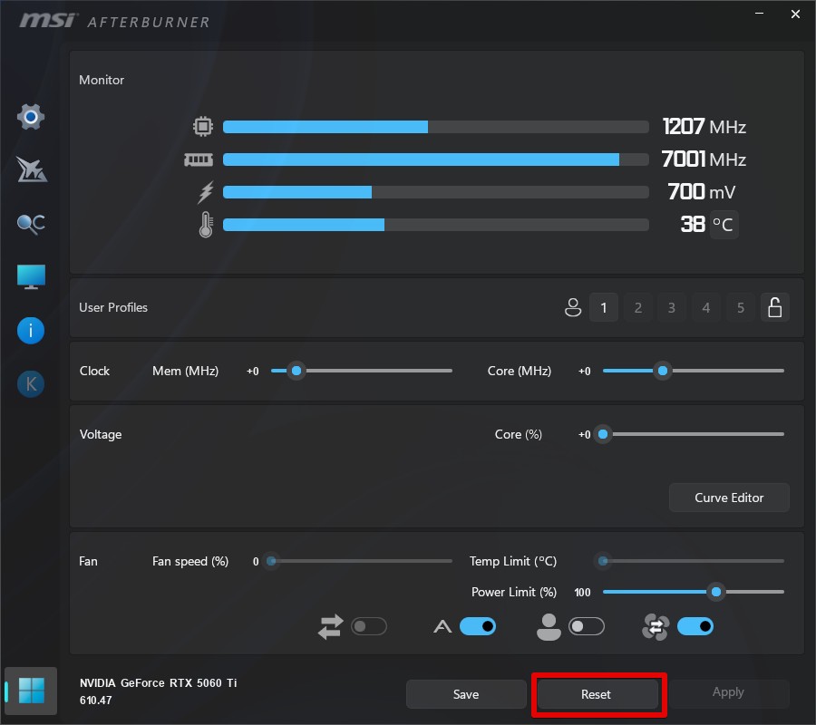This screenshot has width=816, height=725.
Task: Disable the auto fan toggle
Action: coord(478,627)
